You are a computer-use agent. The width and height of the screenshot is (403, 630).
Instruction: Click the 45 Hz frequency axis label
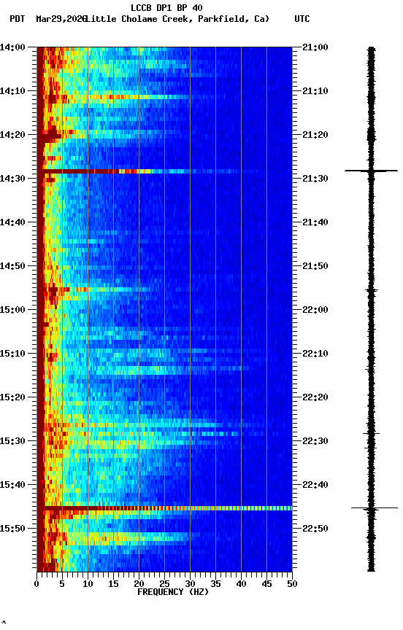(x=266, y=584)
